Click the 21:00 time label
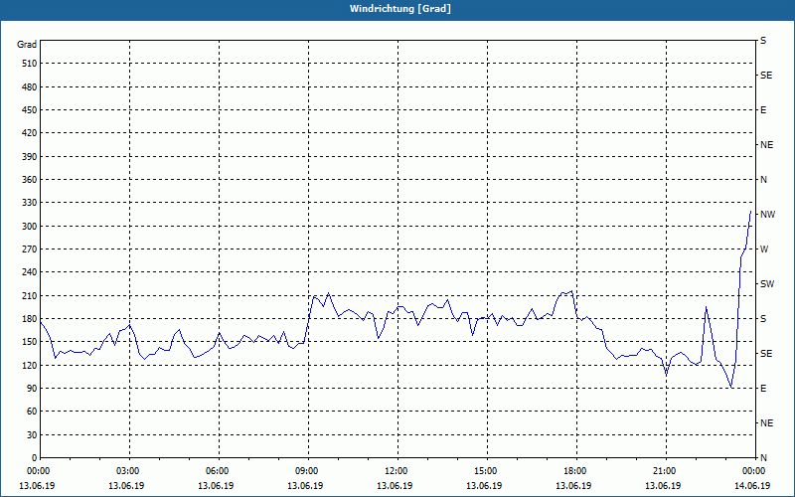 click(x=663, y=470)
